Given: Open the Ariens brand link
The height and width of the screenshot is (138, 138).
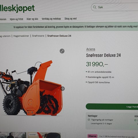Looking at the screenshot, I should (91, 49).
